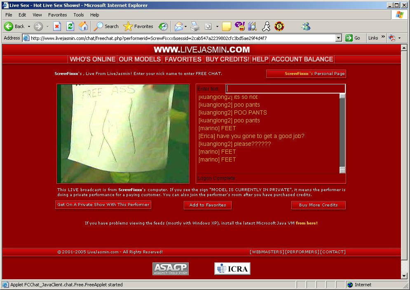Click the Internet Explorer icon in the title bar
This screenshot has height=290, width=410.
(5, 5)
